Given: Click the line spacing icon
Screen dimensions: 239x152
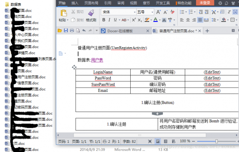Looking at the screenshot, I should (214, 20).
